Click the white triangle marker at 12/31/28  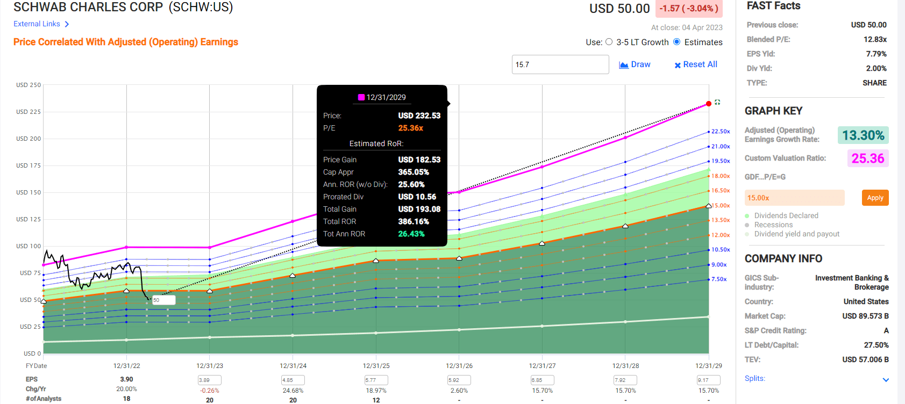pyautogui.click(x=625, y=226)
